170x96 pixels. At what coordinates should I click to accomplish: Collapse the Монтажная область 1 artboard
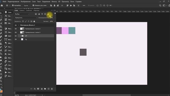19,25
